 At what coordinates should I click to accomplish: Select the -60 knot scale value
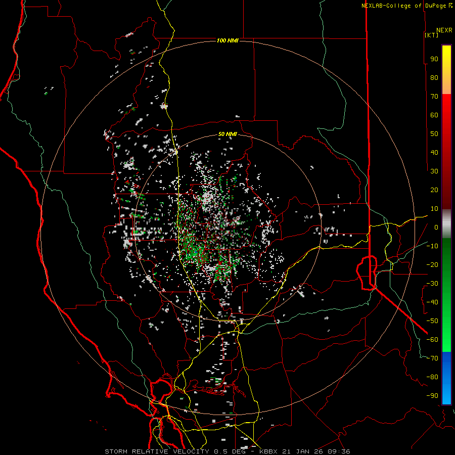pos(432,340)
